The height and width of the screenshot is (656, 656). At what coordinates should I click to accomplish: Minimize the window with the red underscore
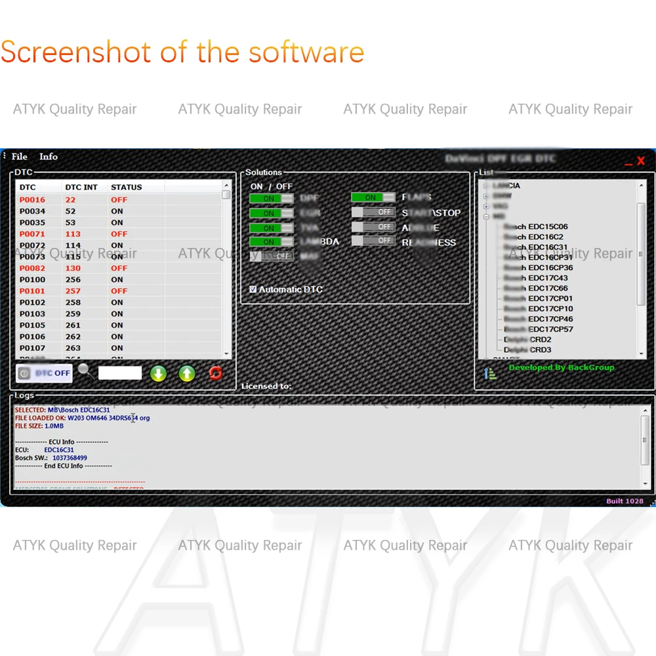click(x=628, y=165)
